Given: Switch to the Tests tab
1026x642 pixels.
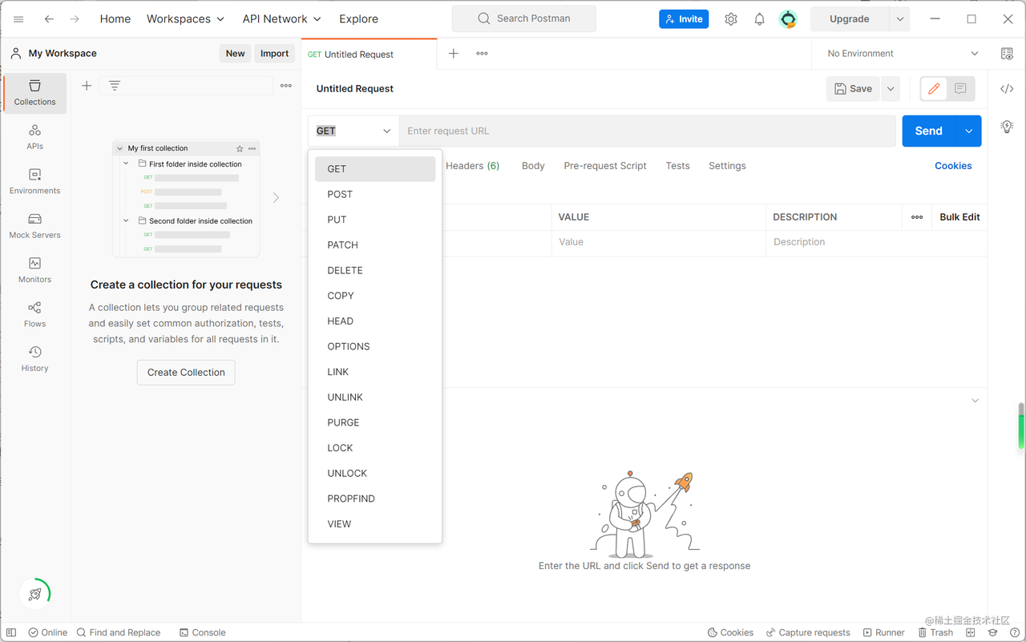Looking at the screenshot, I should coord(677,166).
